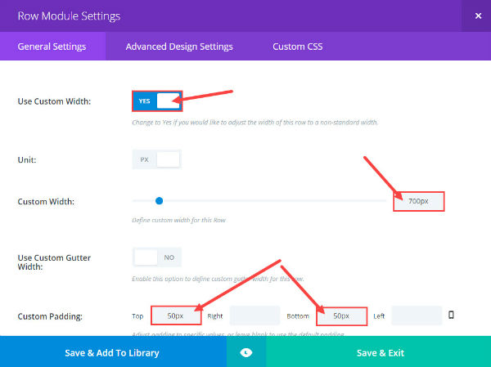
Task: Click the mobile device padding icon
Action: coord(451,315)
